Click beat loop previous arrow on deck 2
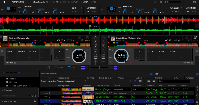This screenshot has width=199, height=105. (x=137, y=57)
